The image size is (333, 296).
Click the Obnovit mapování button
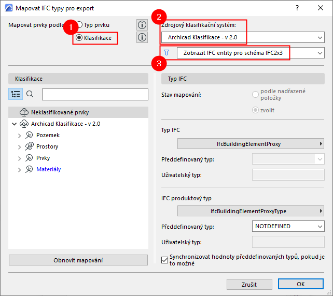click(x=78, y=260)
